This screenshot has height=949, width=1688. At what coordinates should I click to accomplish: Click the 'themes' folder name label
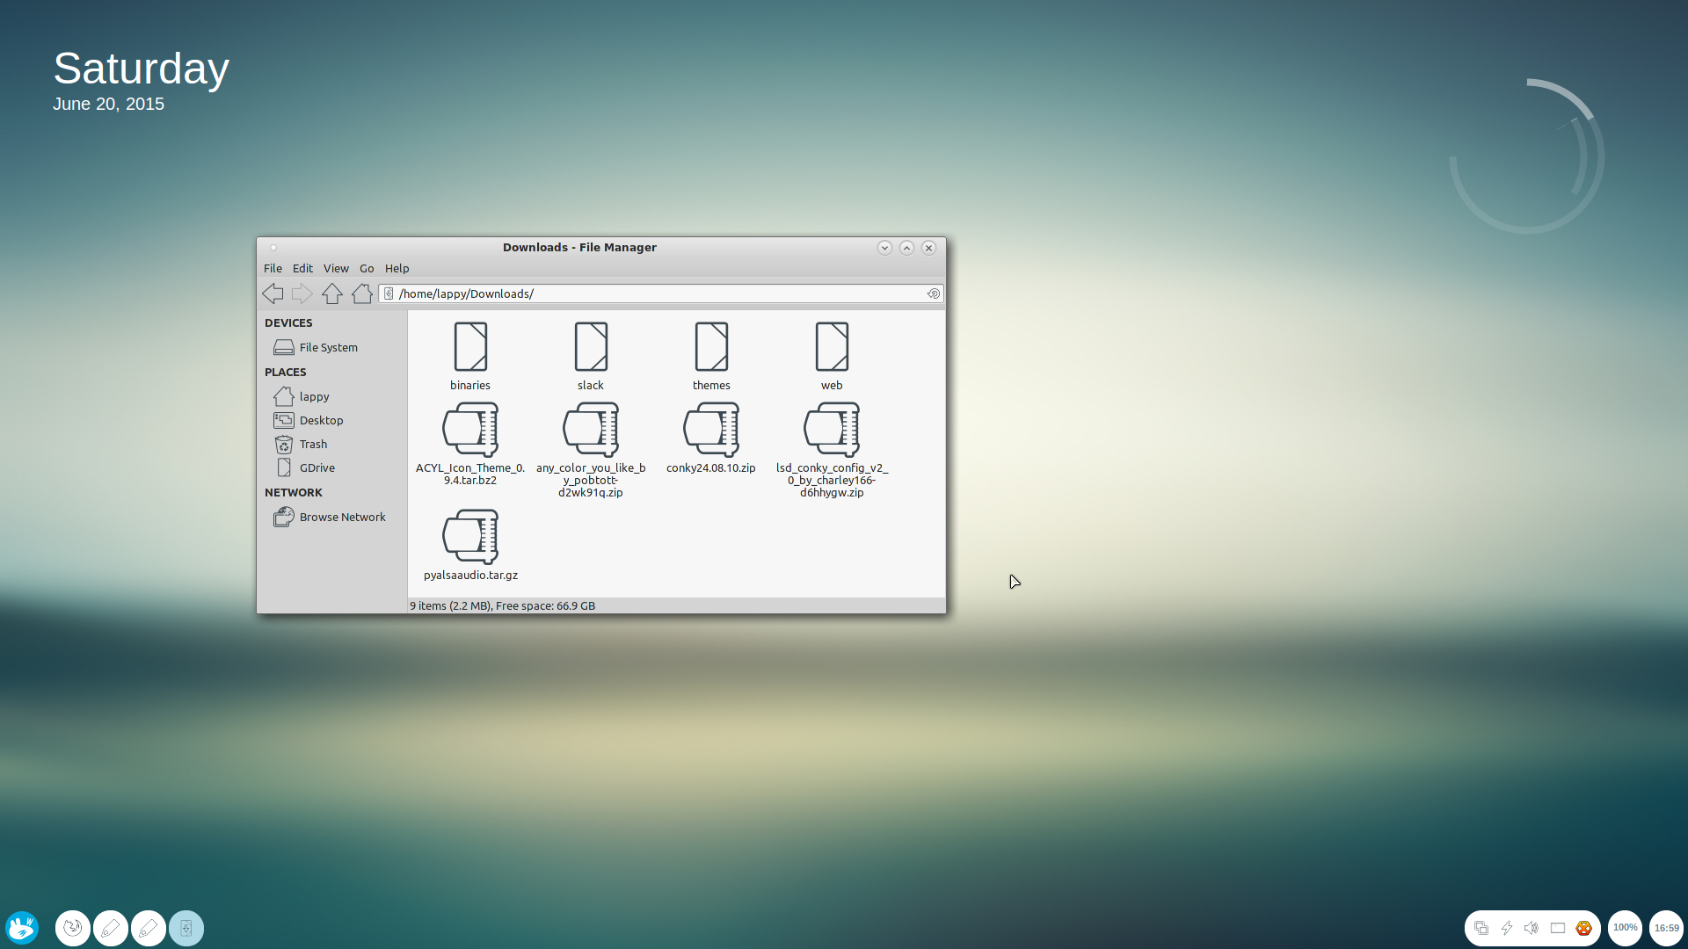pos(711,385)
